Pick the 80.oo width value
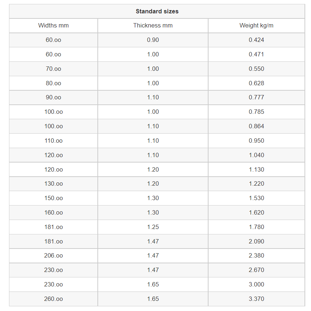311x311 pixels. point(53,83)
